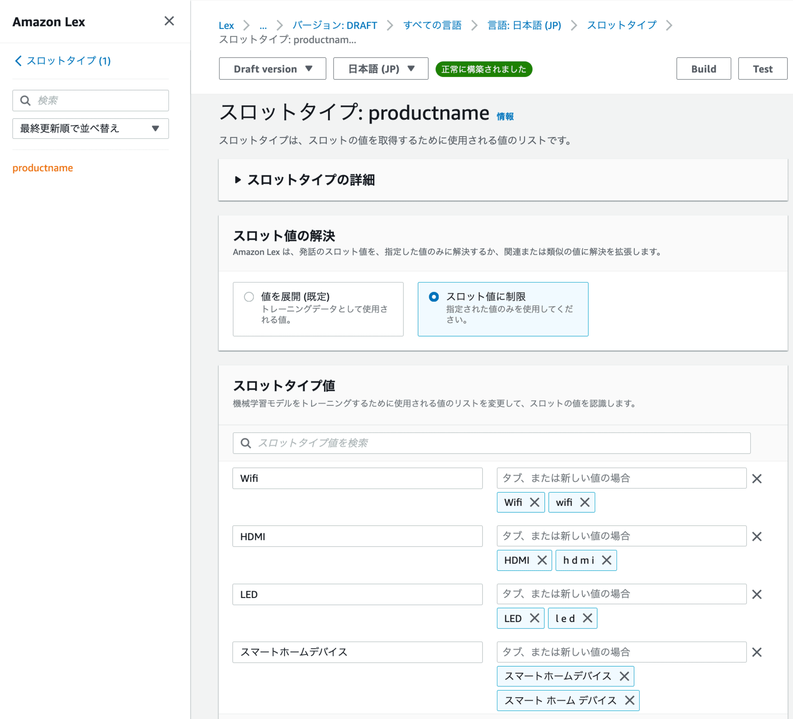The width and height of the screenshot is (793, 719).
Task: Remove the l e d synonym tag
Action: [588, 618]
